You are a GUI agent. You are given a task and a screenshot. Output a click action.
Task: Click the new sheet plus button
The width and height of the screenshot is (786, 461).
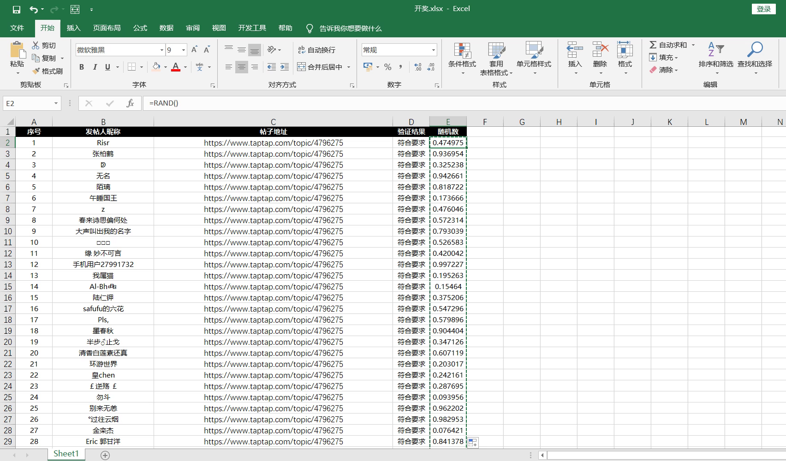105,455
